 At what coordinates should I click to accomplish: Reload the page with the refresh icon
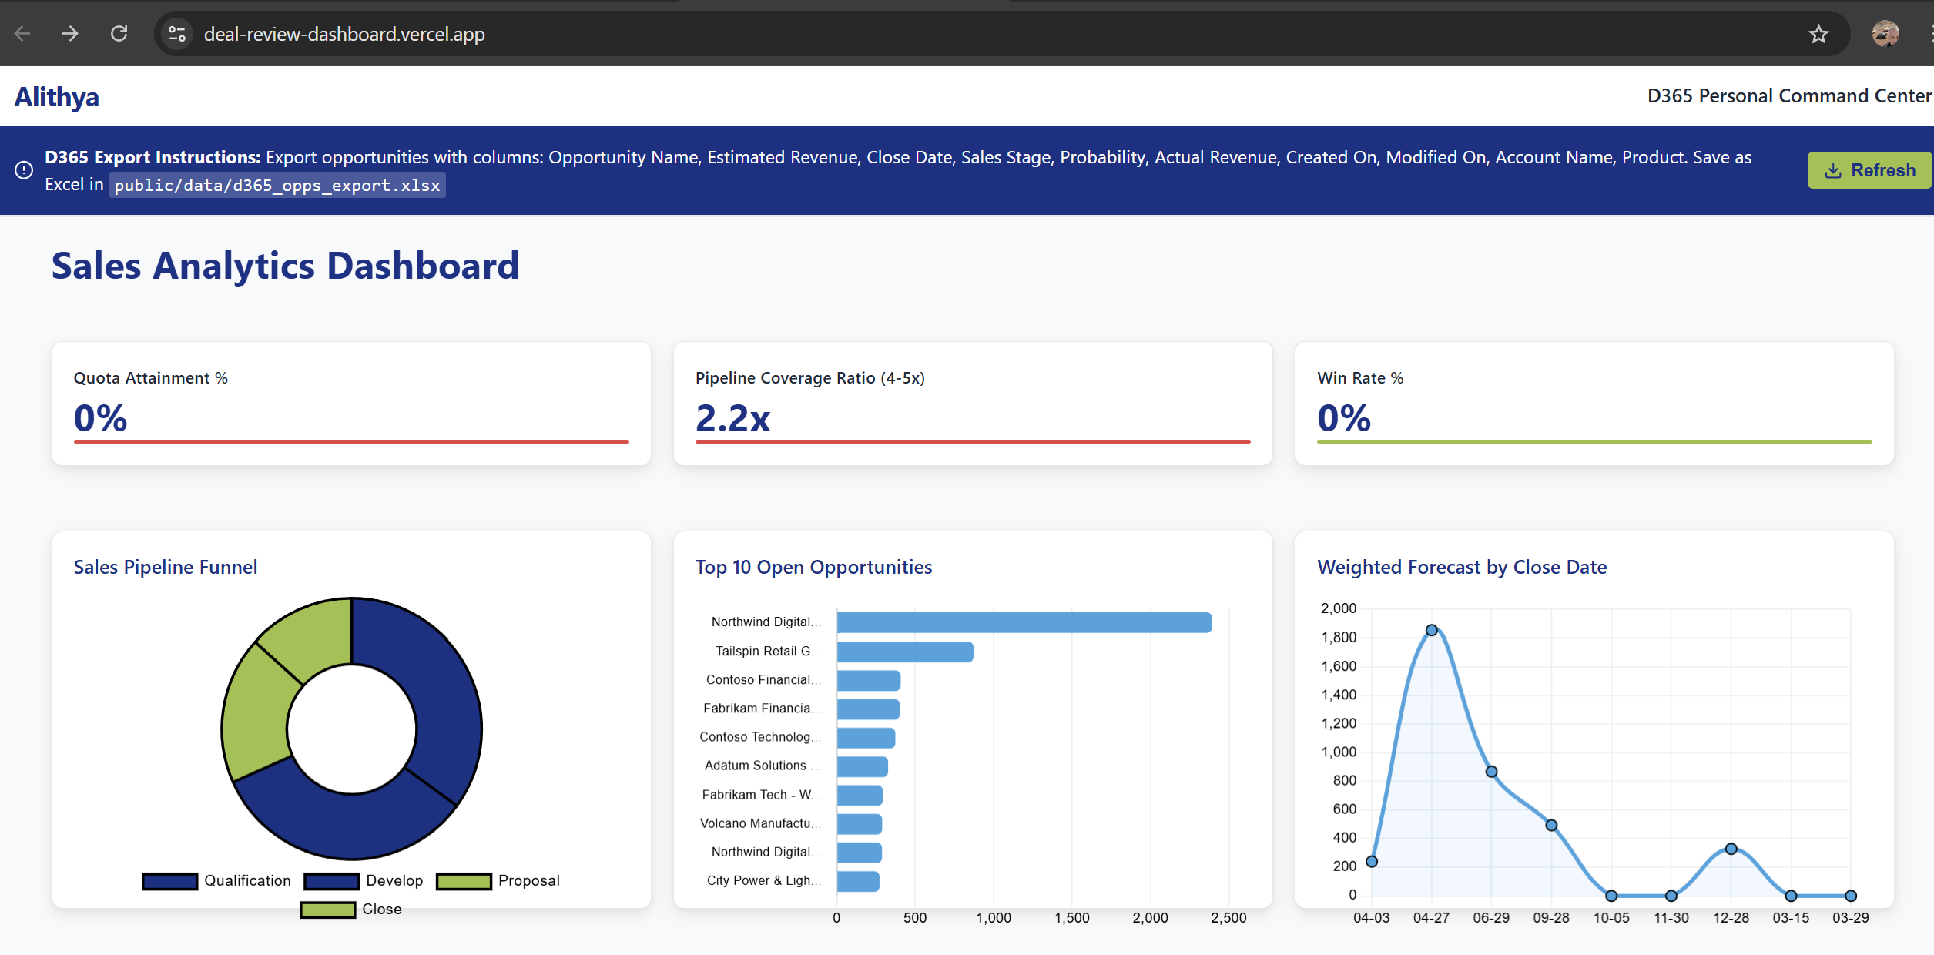point(119,34)
